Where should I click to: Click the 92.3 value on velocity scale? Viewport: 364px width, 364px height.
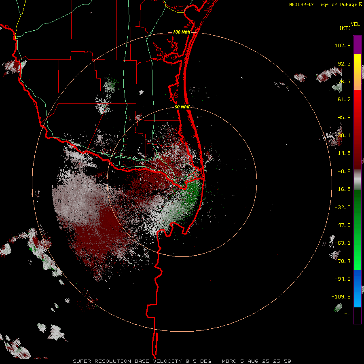click(344, 63)
